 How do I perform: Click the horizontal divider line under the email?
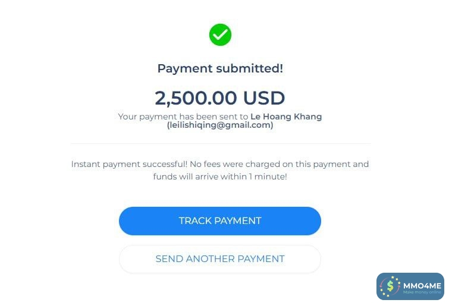pos(220,144)
